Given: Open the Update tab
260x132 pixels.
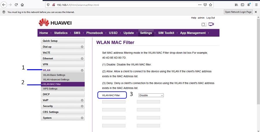Looking at the screenshot, I should pyautogui.click(x=129, y=33).
